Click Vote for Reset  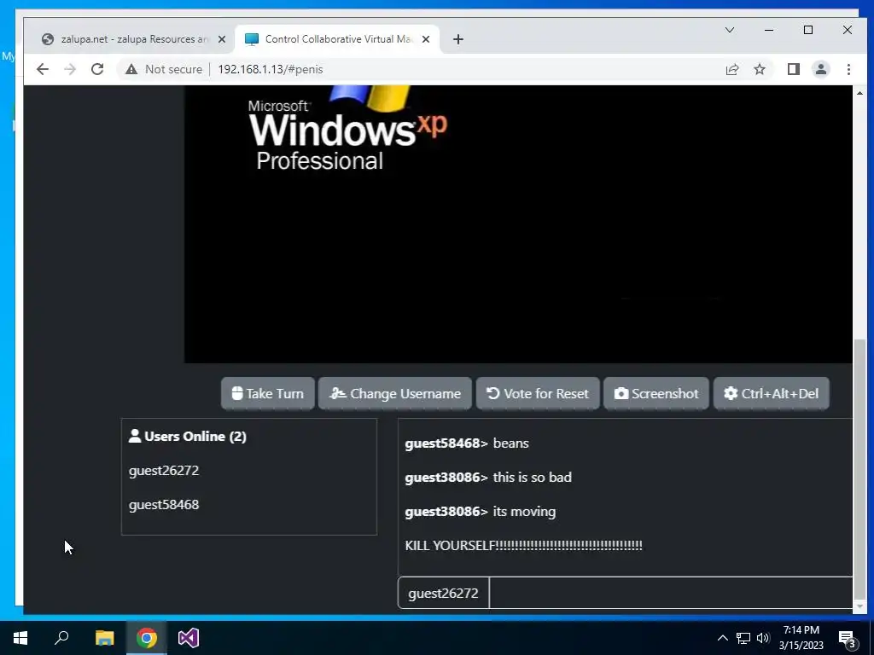pyautogui.click(x=538, y=393)
